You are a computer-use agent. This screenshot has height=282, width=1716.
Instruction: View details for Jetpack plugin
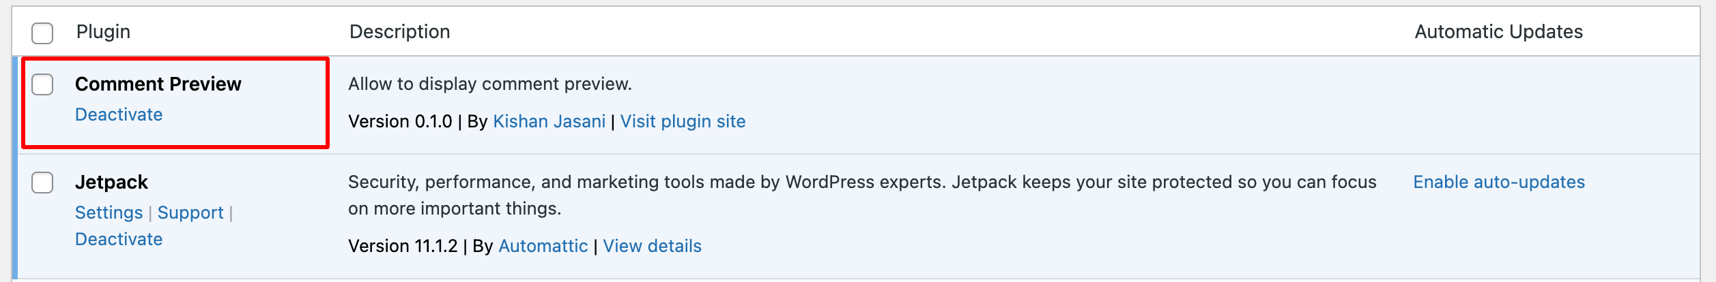652,246
